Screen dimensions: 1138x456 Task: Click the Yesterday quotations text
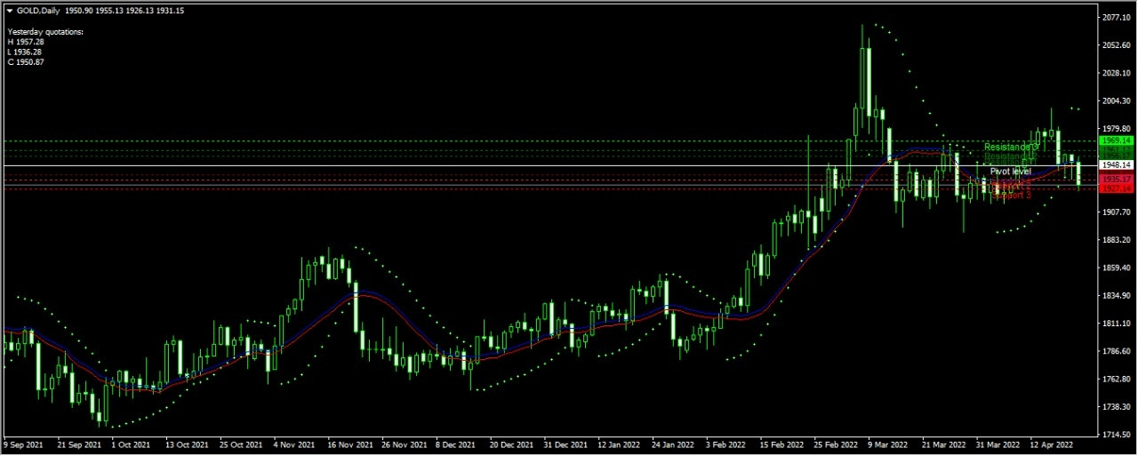click(45, 32)
